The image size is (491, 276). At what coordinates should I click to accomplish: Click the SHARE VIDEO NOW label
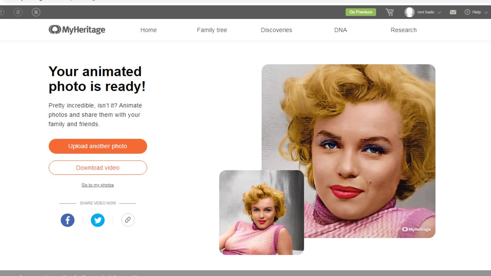(98, 203)
